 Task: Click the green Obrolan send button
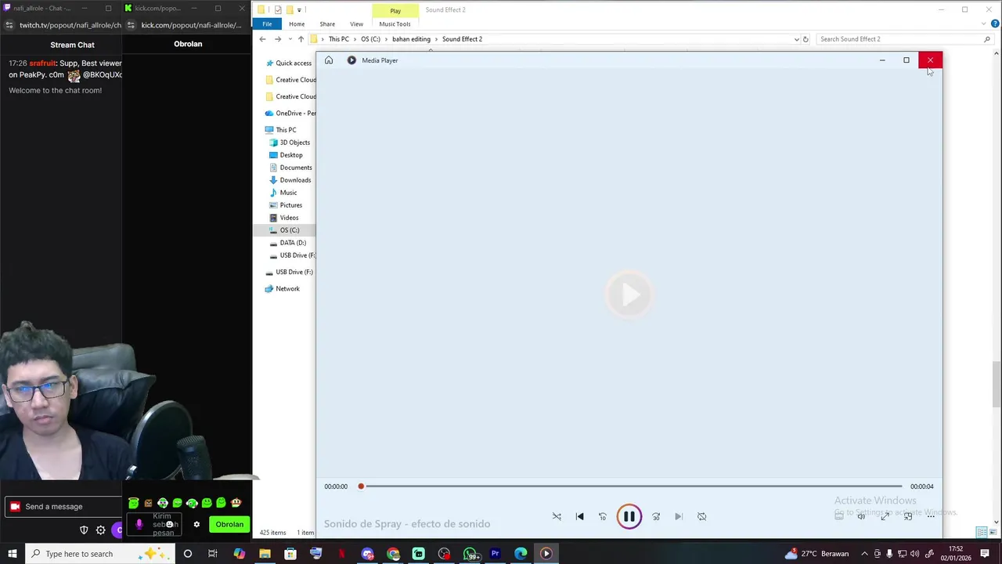[x=229, y=525]
